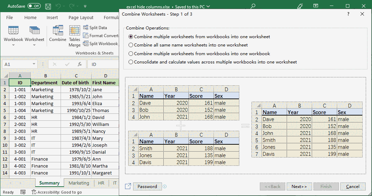The image size is (372, 196).
Task: Switch to the Summary sheet tab
Action: pos(49,183)
